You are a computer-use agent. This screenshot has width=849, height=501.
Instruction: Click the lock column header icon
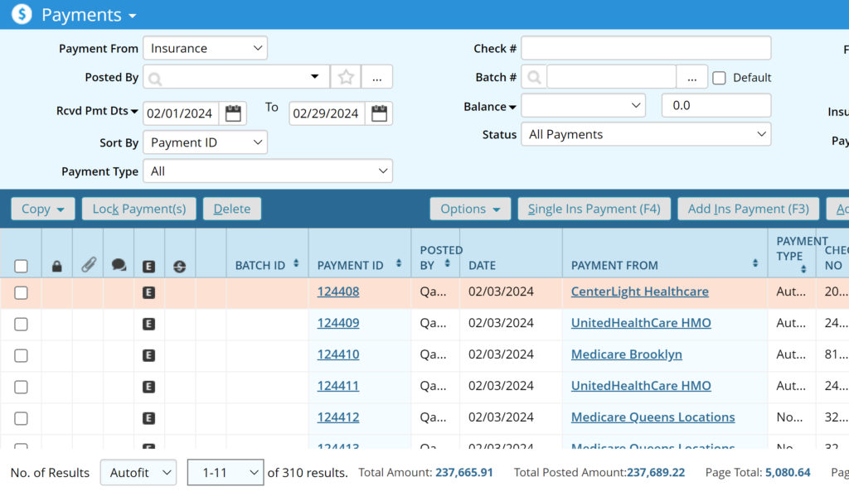click(57, 266)
